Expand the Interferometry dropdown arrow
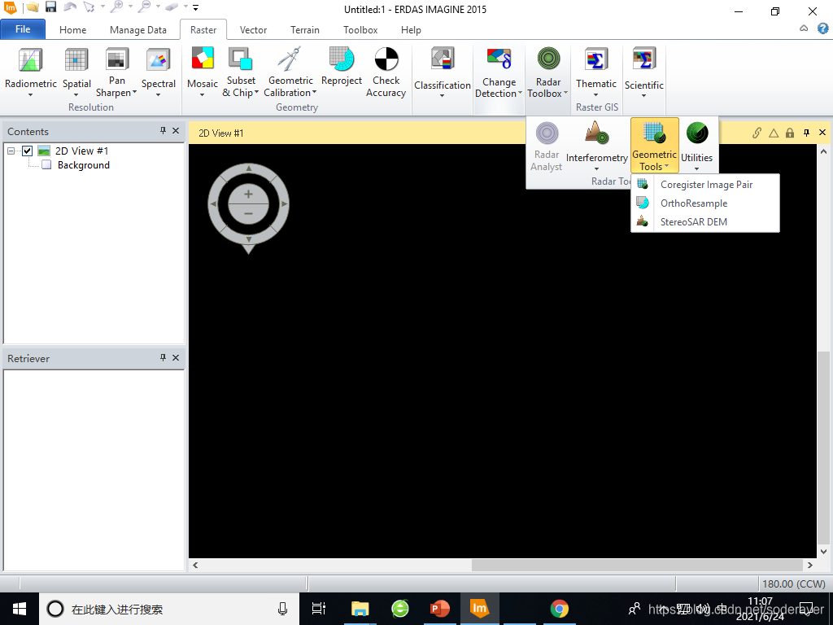Viewport: 833px width, 625px height. (x=596, y=169)
